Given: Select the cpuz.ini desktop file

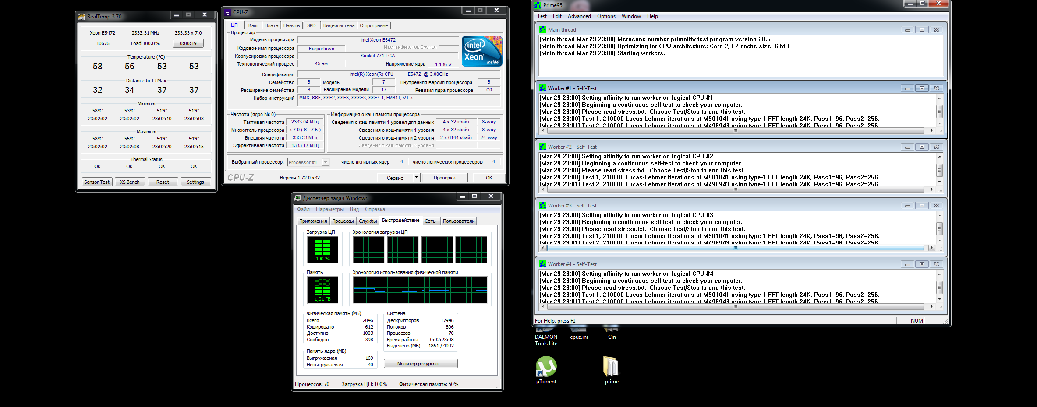Looking at the screenshot, I should click(x=579, y=333).
